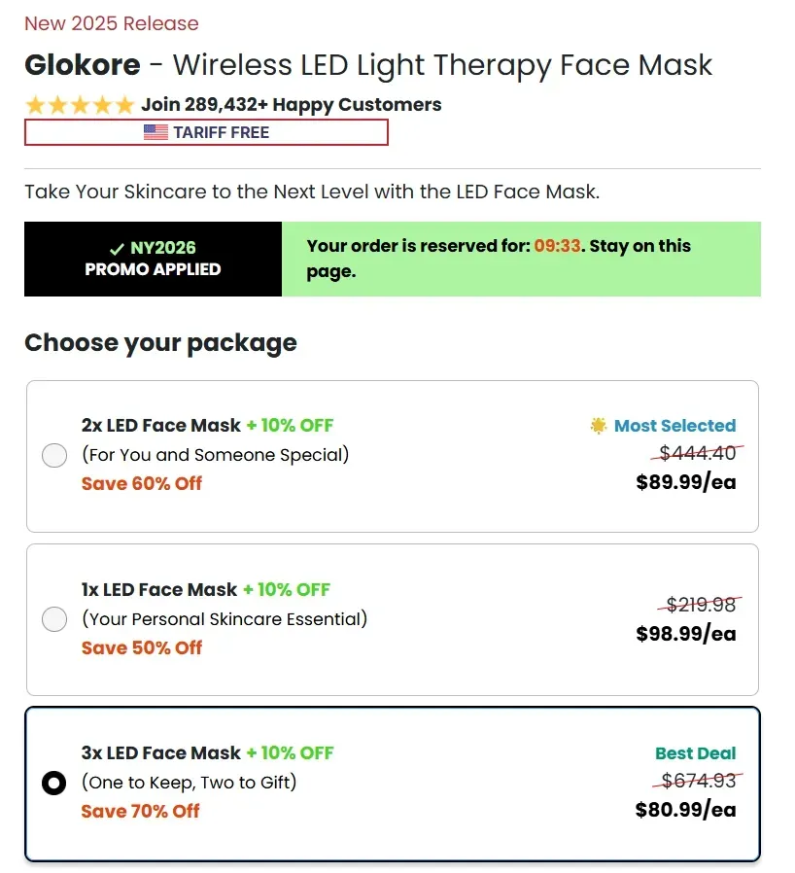The width and height of the screenshot is (795, 873).
Task: Select the 1x LED Face Mask package
Action: click(x=54, y=619)
